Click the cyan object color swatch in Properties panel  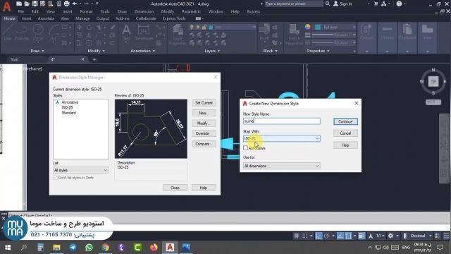(x=318, y=27)
